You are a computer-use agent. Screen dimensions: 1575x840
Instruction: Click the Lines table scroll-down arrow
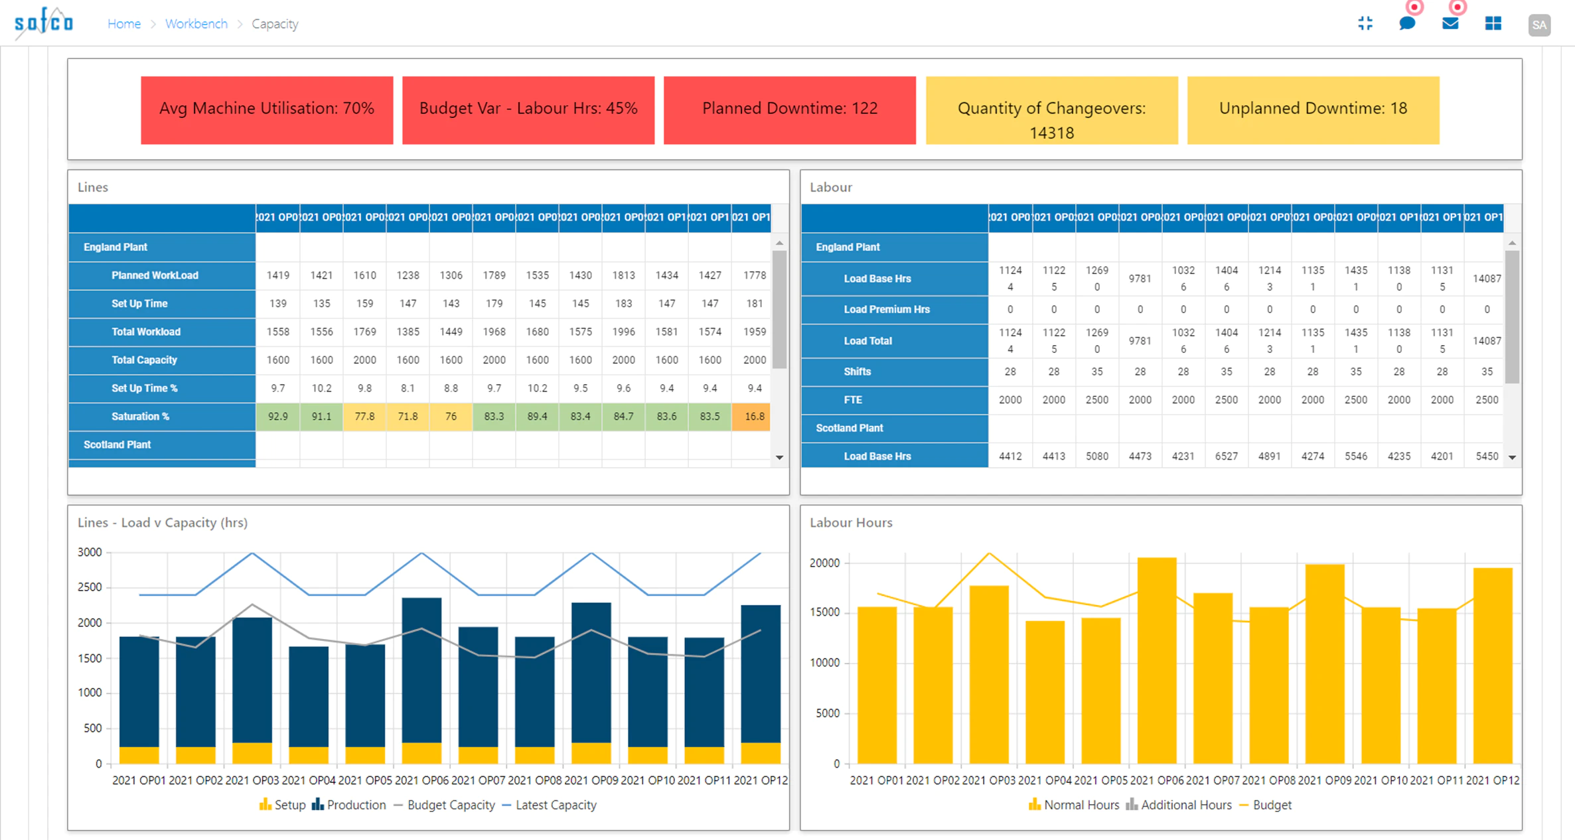click(x=780, y=457)
